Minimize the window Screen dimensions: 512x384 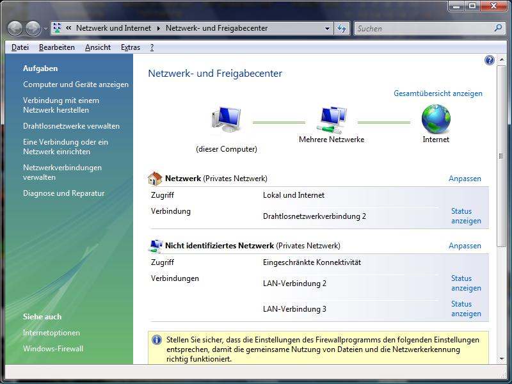(457, 6)
